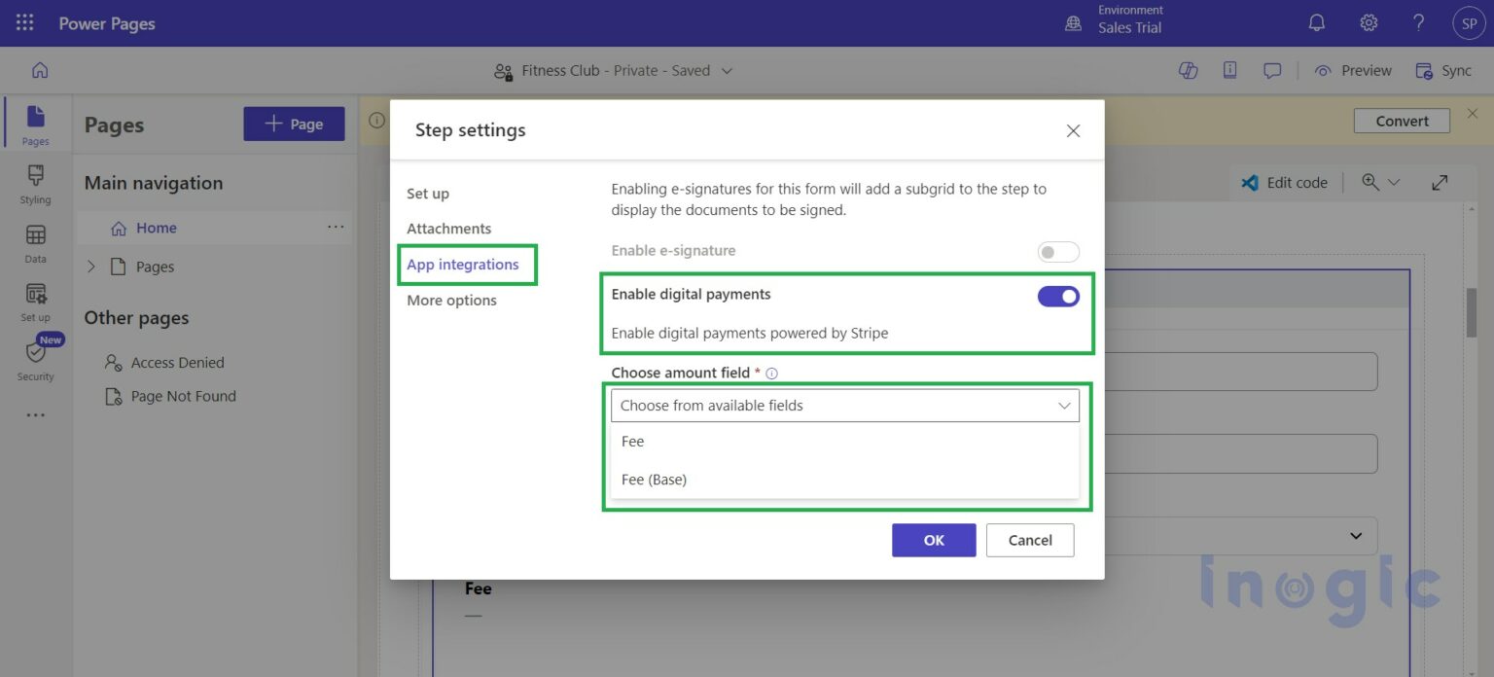Open the notifications bell
This screenshot has width=1494, height=677.
click(1316, 21)
